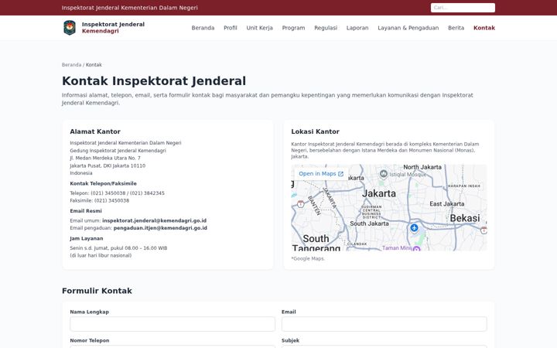Click the Email Resmi subheading

[86, 211]
